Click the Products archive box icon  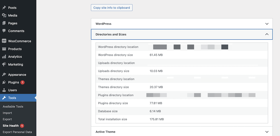click(x=4, y=49)
